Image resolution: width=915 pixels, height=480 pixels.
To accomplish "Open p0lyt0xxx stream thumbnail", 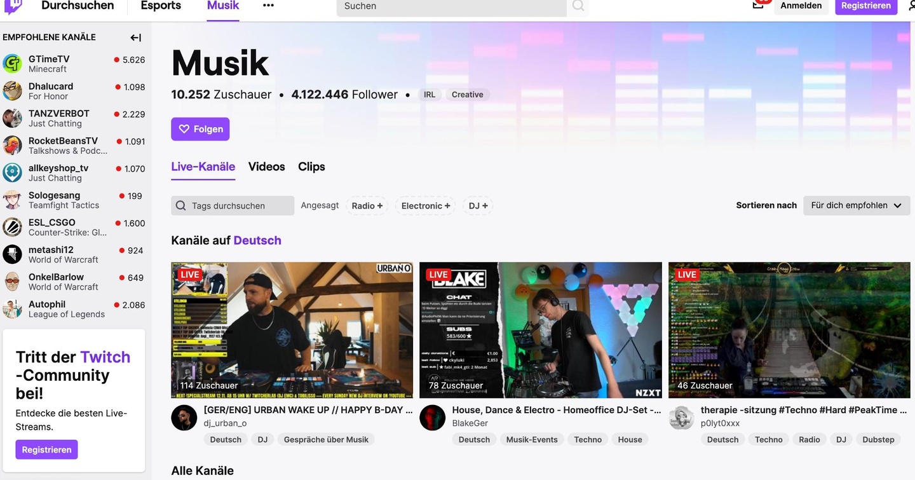I will [x=789, y=330].
